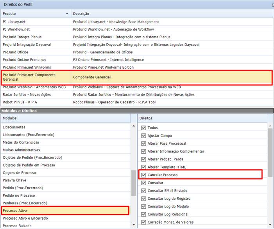Grab the Módulos list scrollbar thumb
274x229 pixels.
[x=134, y=183]
